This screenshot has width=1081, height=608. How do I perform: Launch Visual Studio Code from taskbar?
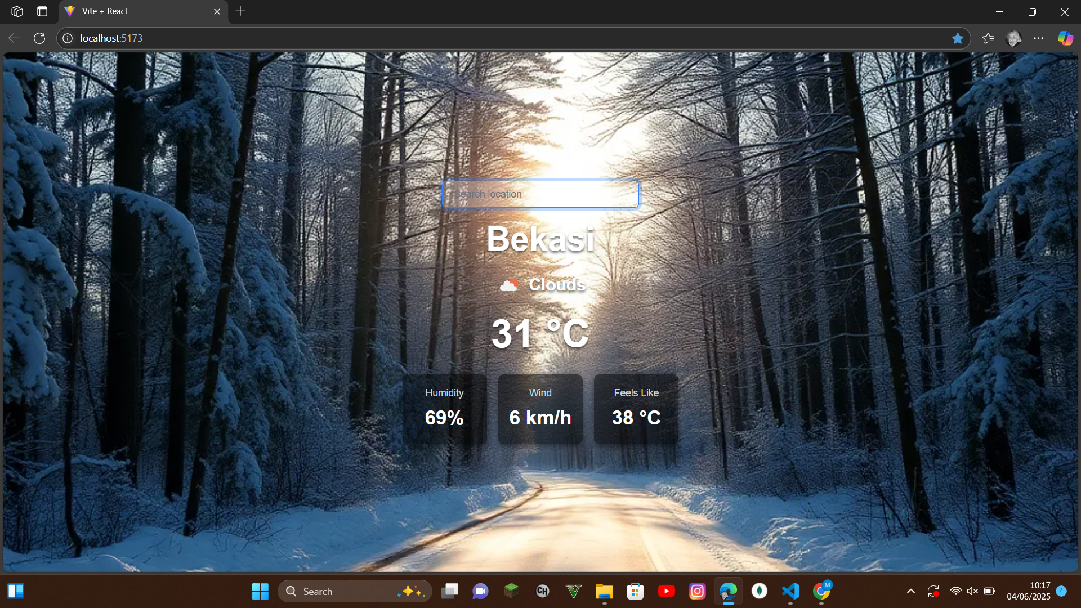point(790,591)
